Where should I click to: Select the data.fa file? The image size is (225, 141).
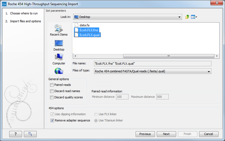(x=85, y=25)
